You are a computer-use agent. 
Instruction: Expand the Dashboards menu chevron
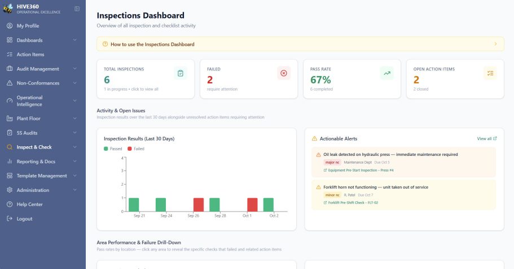[74, 40]
